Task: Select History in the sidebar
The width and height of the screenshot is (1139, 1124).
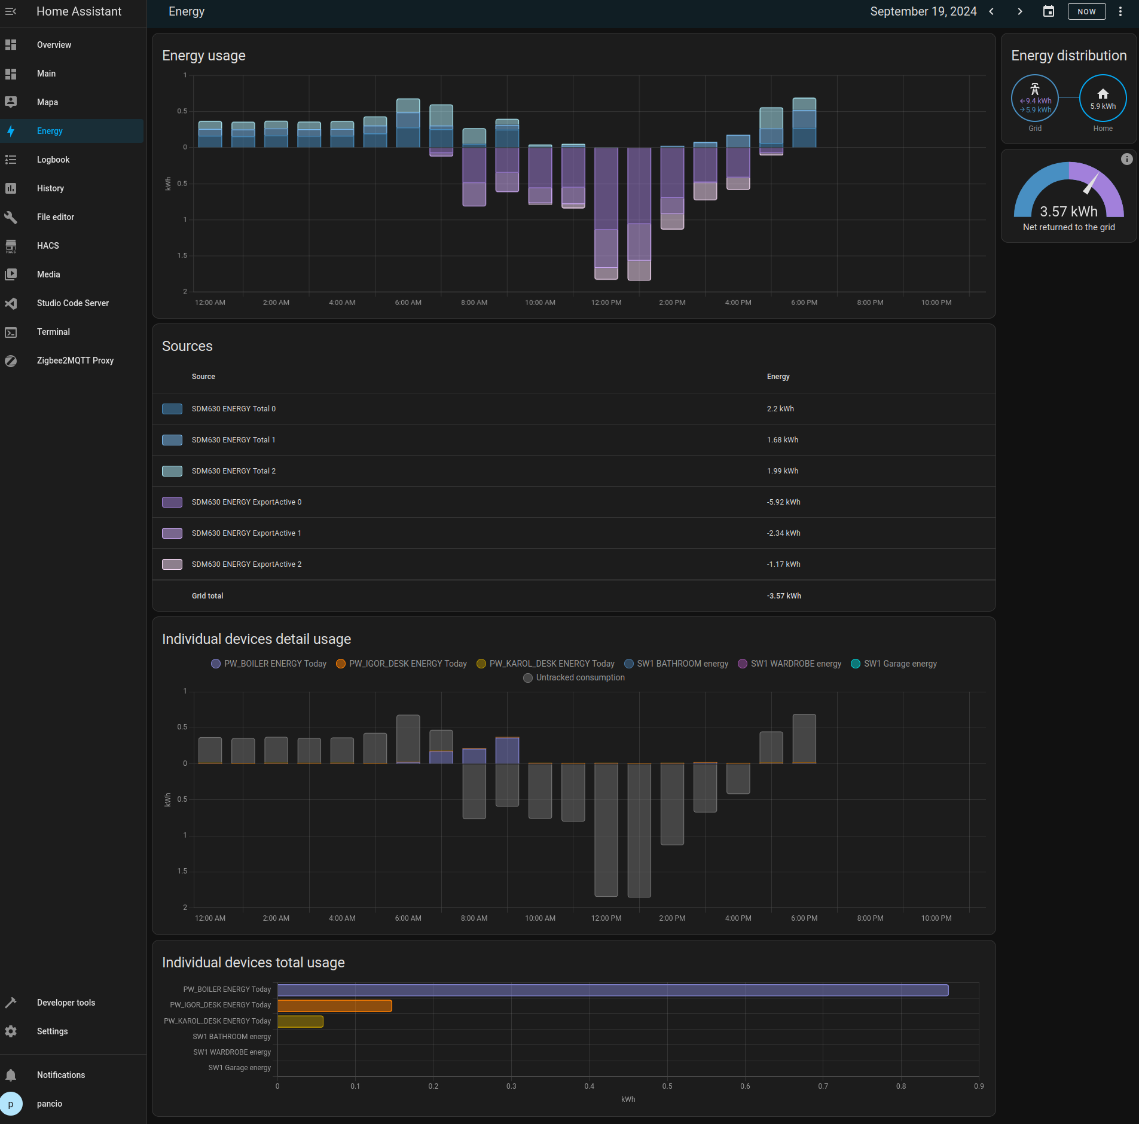Action: (x=50, y=188)
